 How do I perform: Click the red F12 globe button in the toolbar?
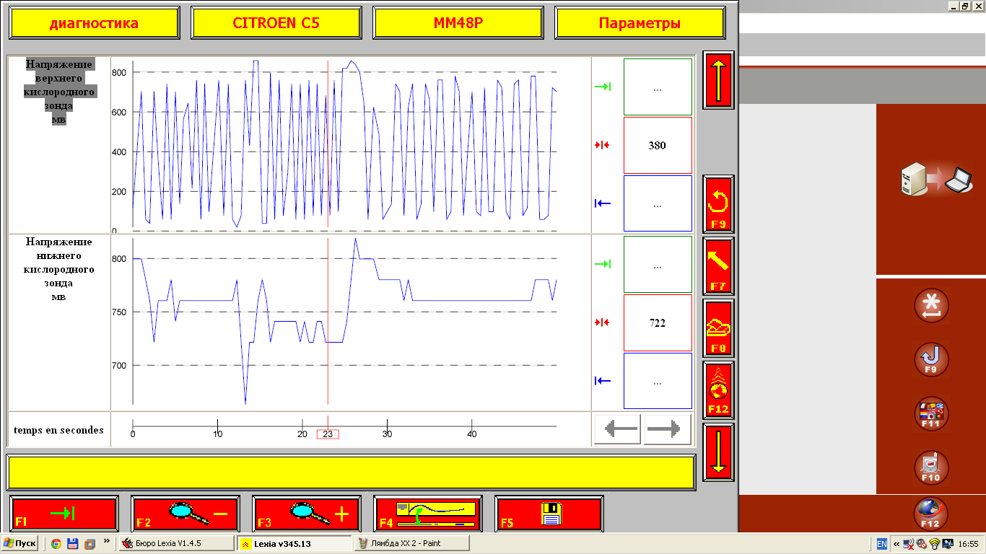[x=718, y=390]
